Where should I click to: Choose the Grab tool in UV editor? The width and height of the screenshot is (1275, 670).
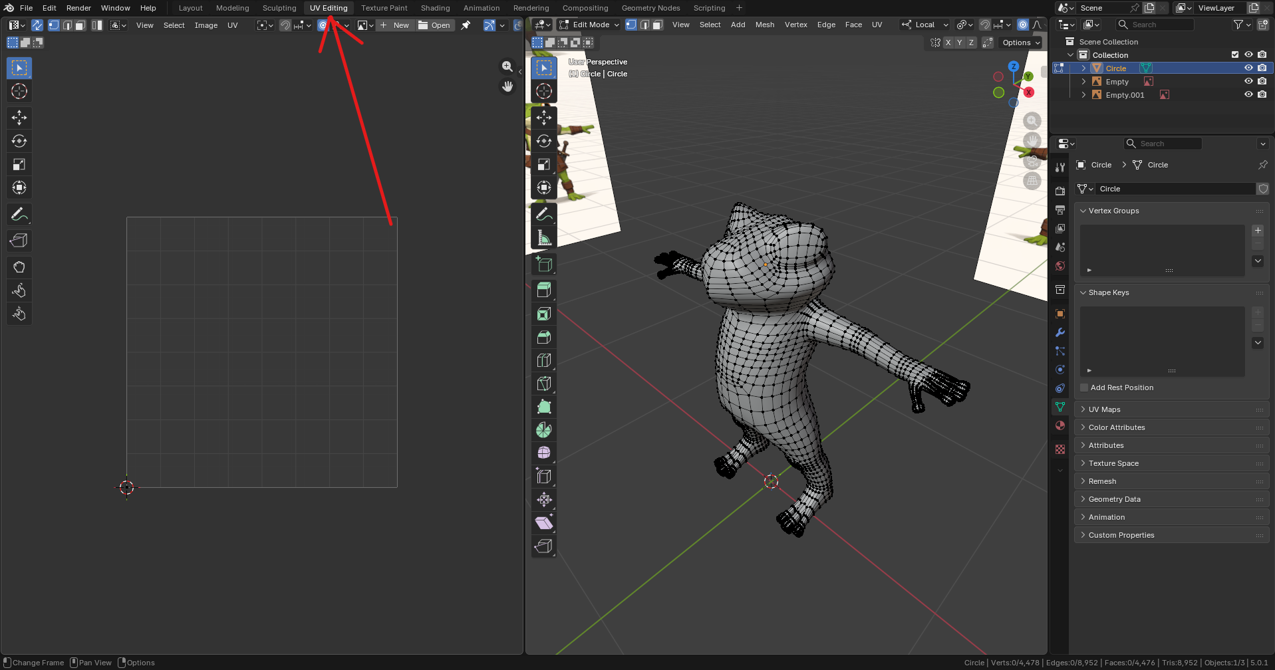[19, 267]
